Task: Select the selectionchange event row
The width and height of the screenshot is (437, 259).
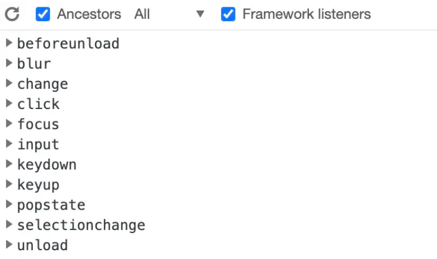Action: 218,225
